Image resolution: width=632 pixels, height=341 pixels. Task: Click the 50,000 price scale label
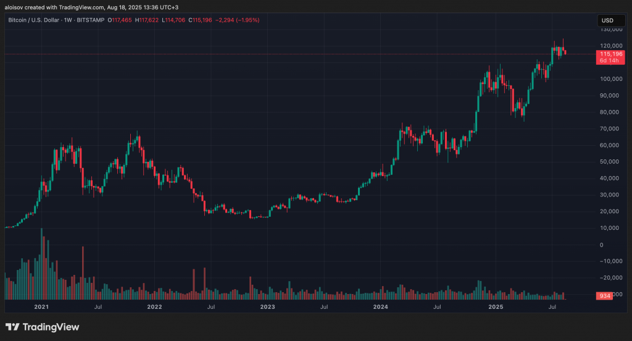[610, 162]
